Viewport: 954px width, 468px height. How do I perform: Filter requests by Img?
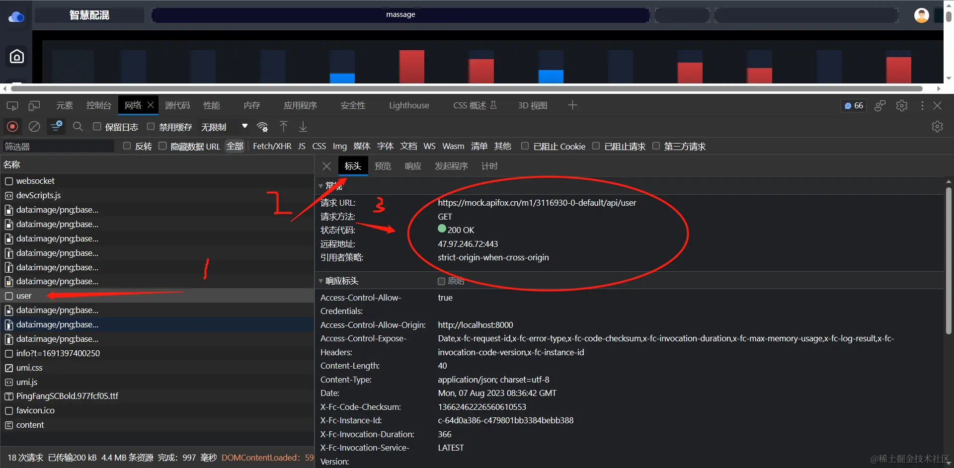coord(340,146)
